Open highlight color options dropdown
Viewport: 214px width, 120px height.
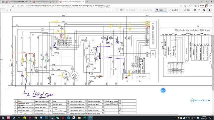[x=181, y=10]
